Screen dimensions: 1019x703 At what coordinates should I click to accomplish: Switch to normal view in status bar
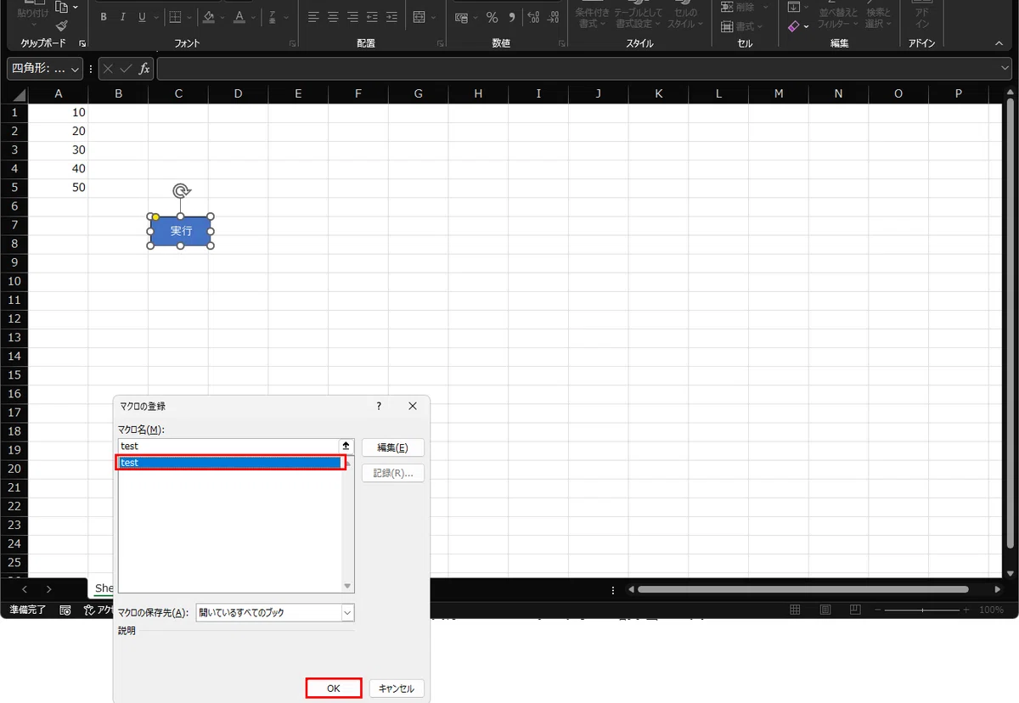(796, 610)
